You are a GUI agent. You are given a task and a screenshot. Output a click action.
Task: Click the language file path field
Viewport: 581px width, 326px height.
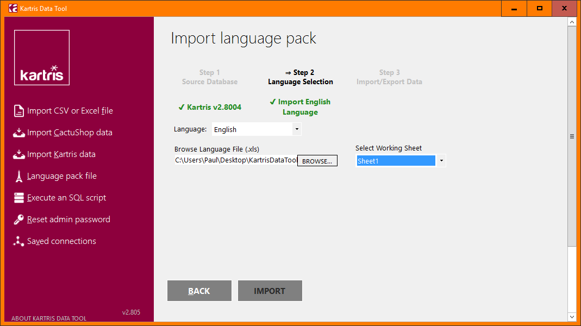coord(236,160)
